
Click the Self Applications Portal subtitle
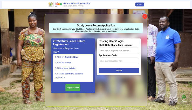pyautogui.click(x=73, y=6)
